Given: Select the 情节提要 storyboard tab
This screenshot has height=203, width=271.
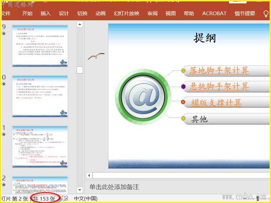Looking at the screenshot, I should point(245,13).
